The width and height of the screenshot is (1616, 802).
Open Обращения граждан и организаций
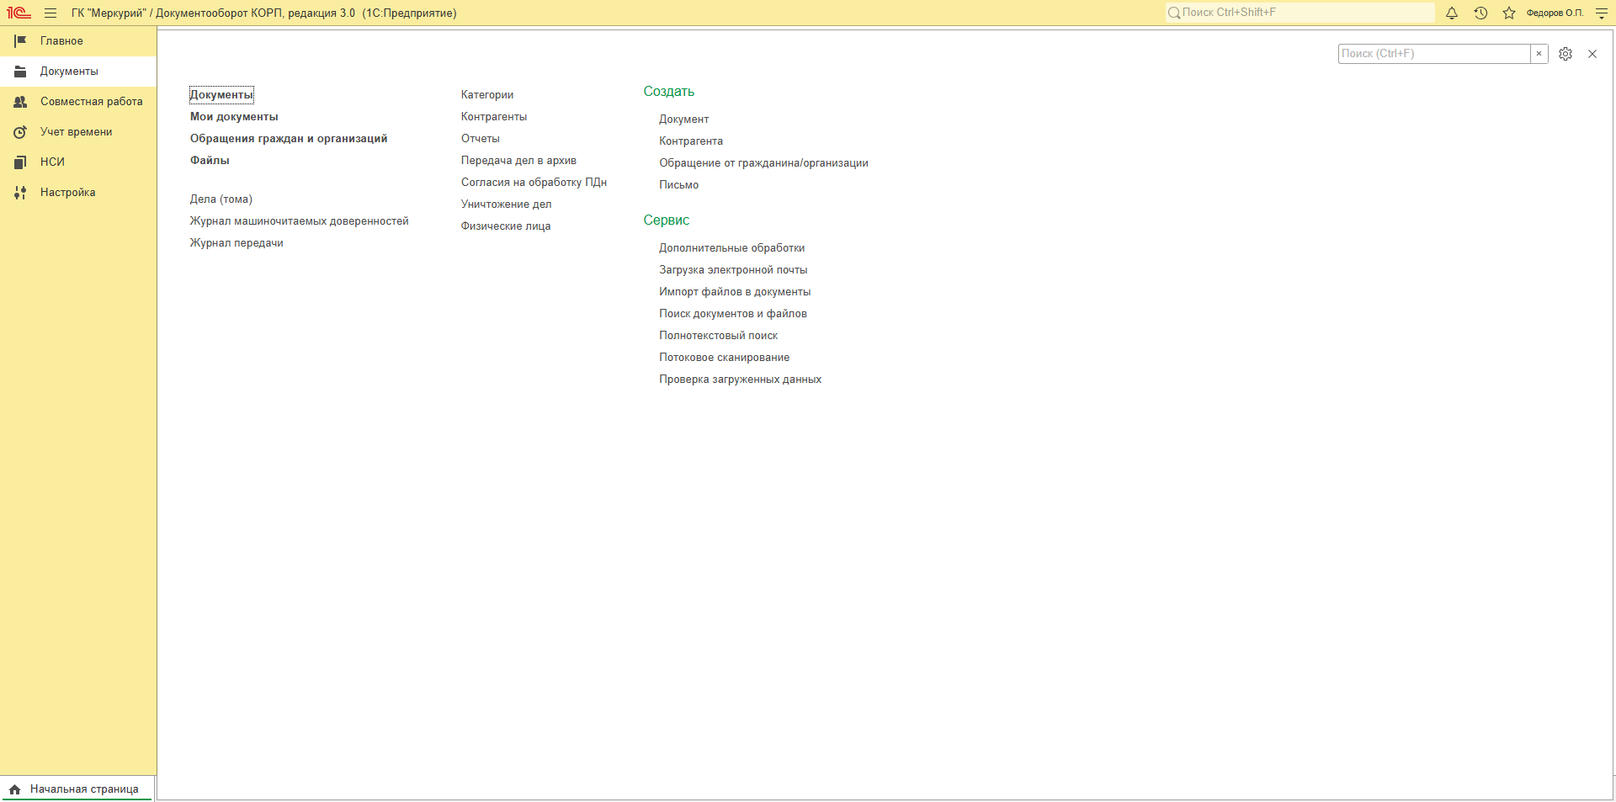[289, 139]
